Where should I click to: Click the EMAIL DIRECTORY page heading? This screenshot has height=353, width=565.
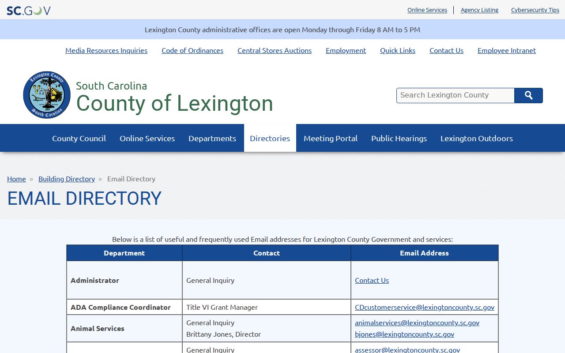pyautogui.click(x=84, y=199)
